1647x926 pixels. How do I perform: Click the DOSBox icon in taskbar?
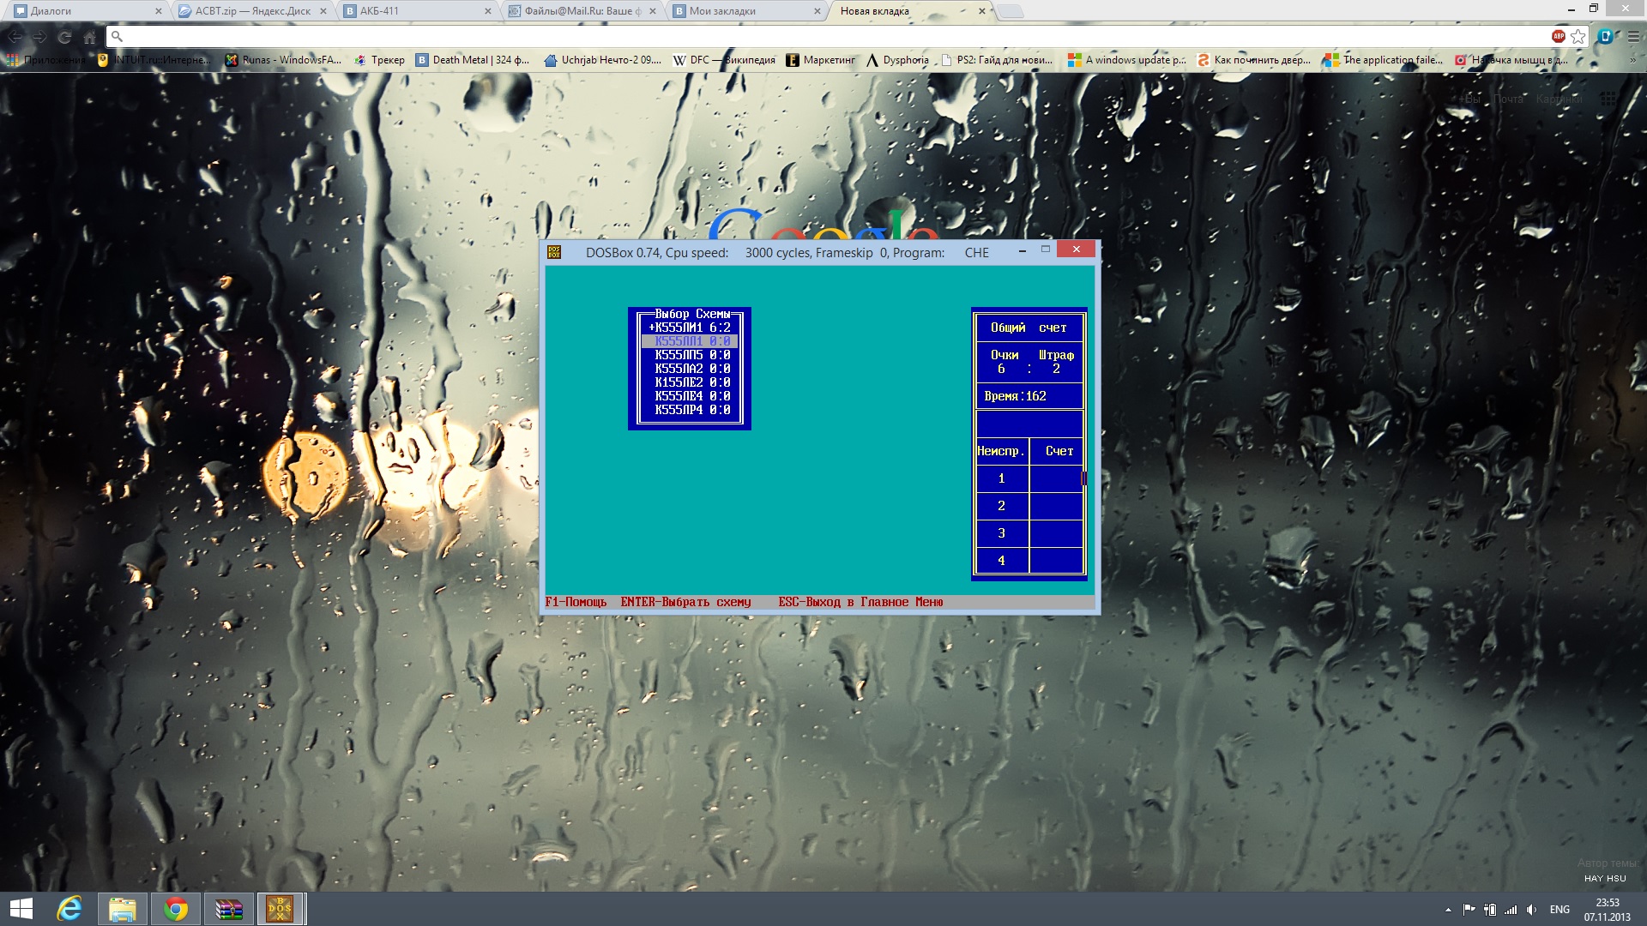(x=280, y=908)
